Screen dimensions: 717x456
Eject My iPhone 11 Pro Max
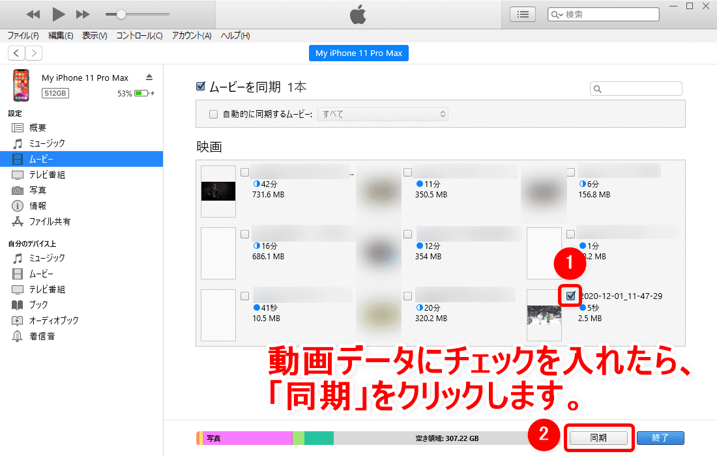coord(149,76)
